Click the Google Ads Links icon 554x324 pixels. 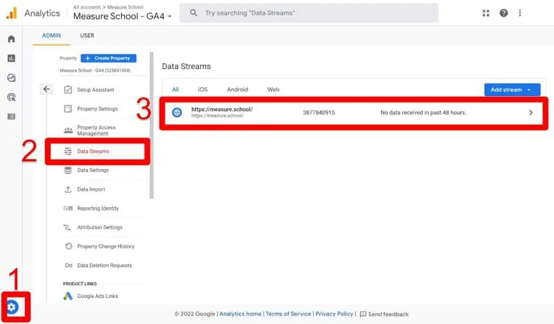click(x=68, y=296)
